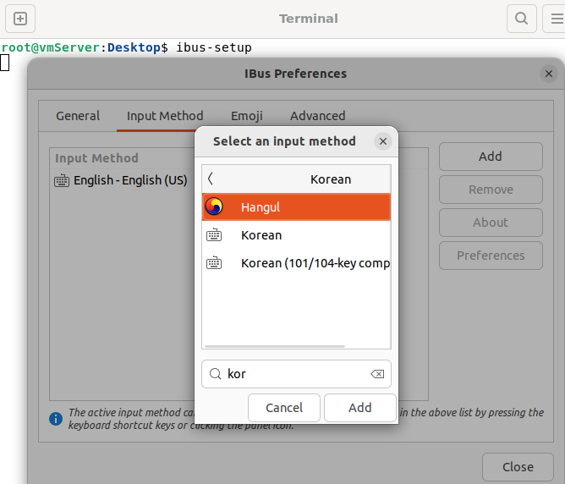Viewport: 565px width, 484px height.
Task: Open the Terminal hamburger menu
Action: (557, 19)
